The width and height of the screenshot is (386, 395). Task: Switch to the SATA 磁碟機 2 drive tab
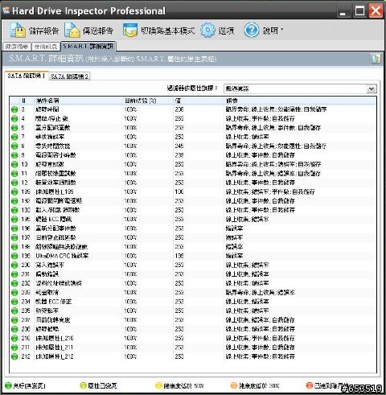point(69,76)
